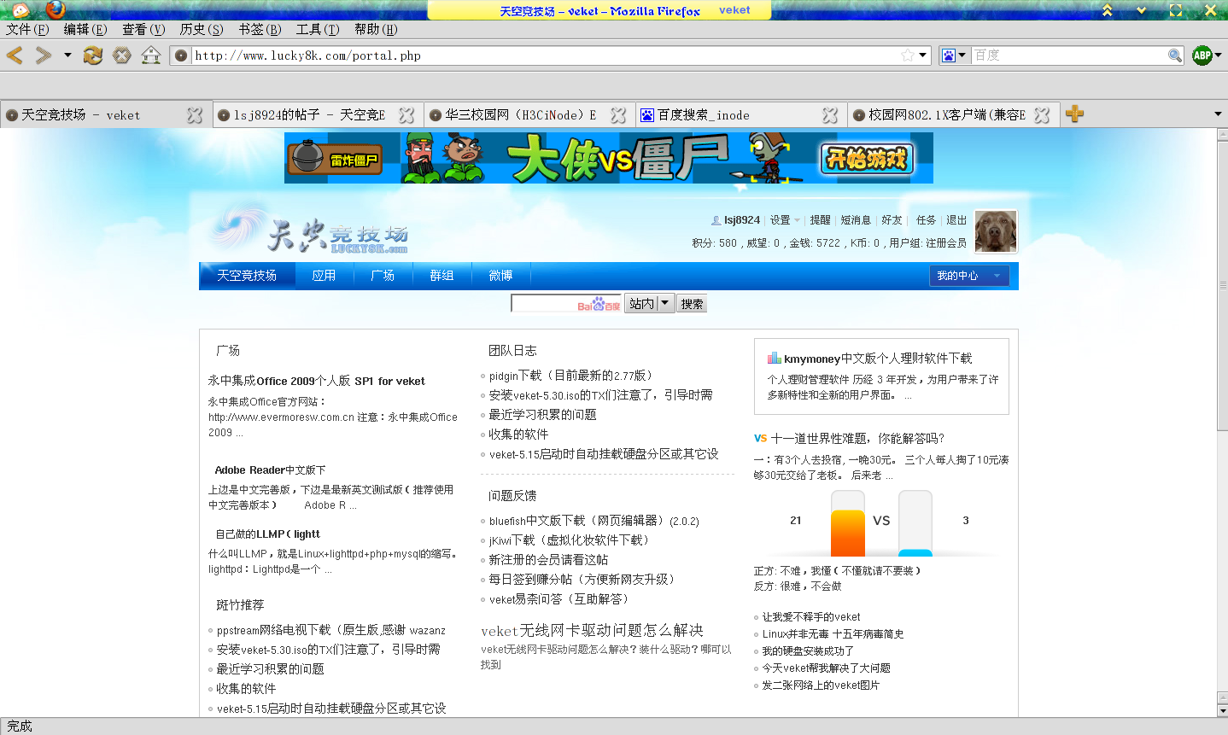Viewport: 1228px width, 735px height.
Task: Open the 帮助 menu
Action: click(x=376, y=29)
